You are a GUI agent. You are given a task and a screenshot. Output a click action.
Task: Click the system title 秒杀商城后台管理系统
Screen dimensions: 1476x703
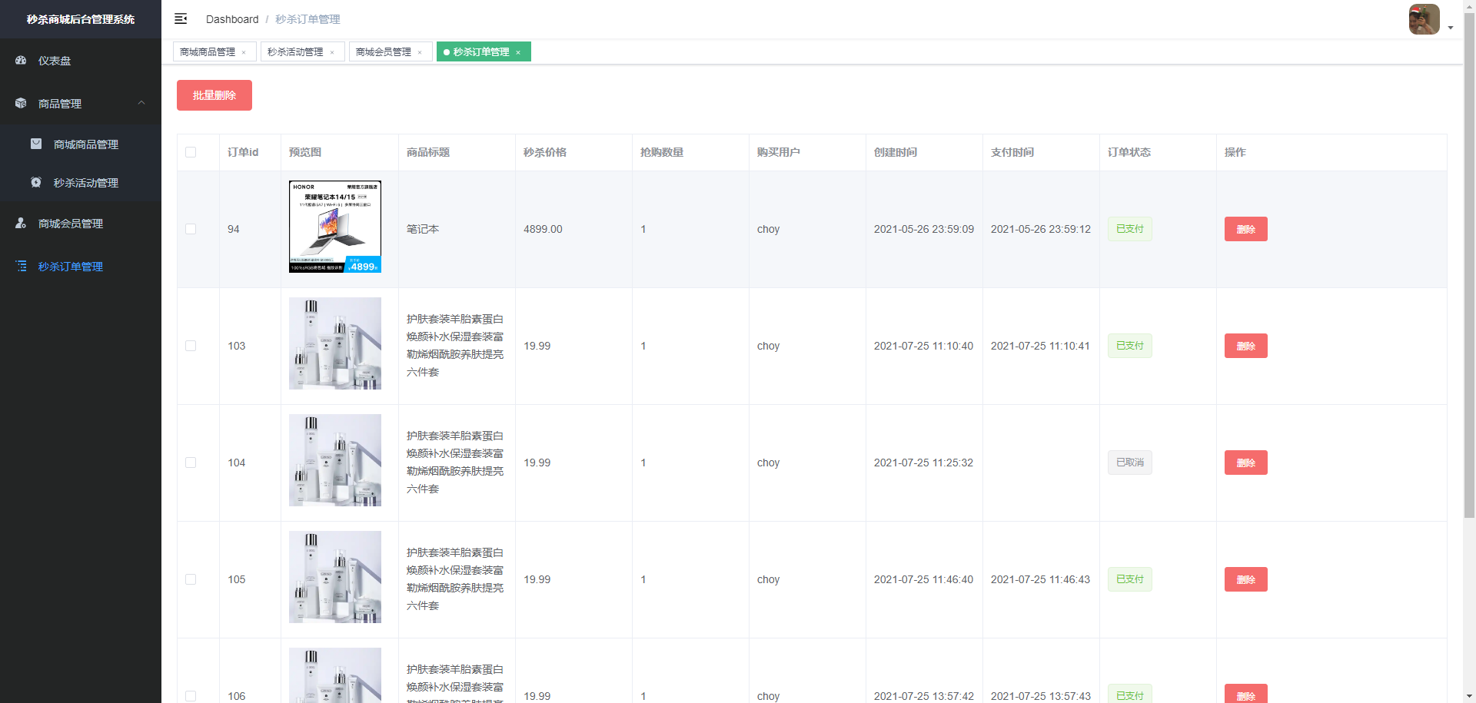click(81, 19)
